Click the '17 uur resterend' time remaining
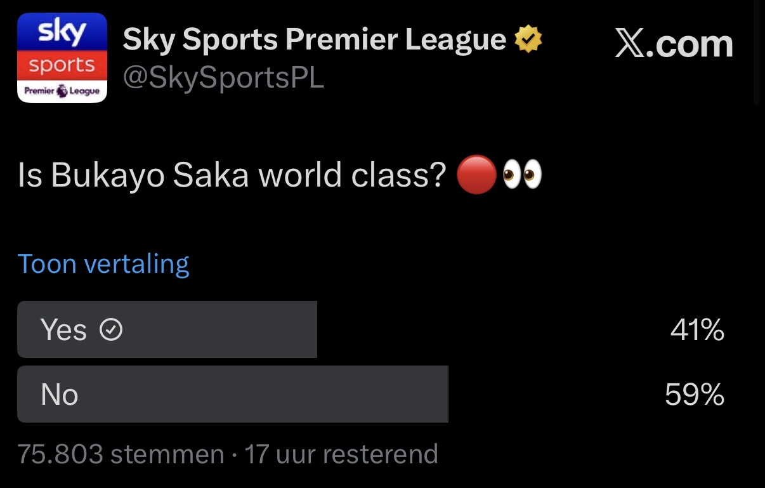 point(341,454)
